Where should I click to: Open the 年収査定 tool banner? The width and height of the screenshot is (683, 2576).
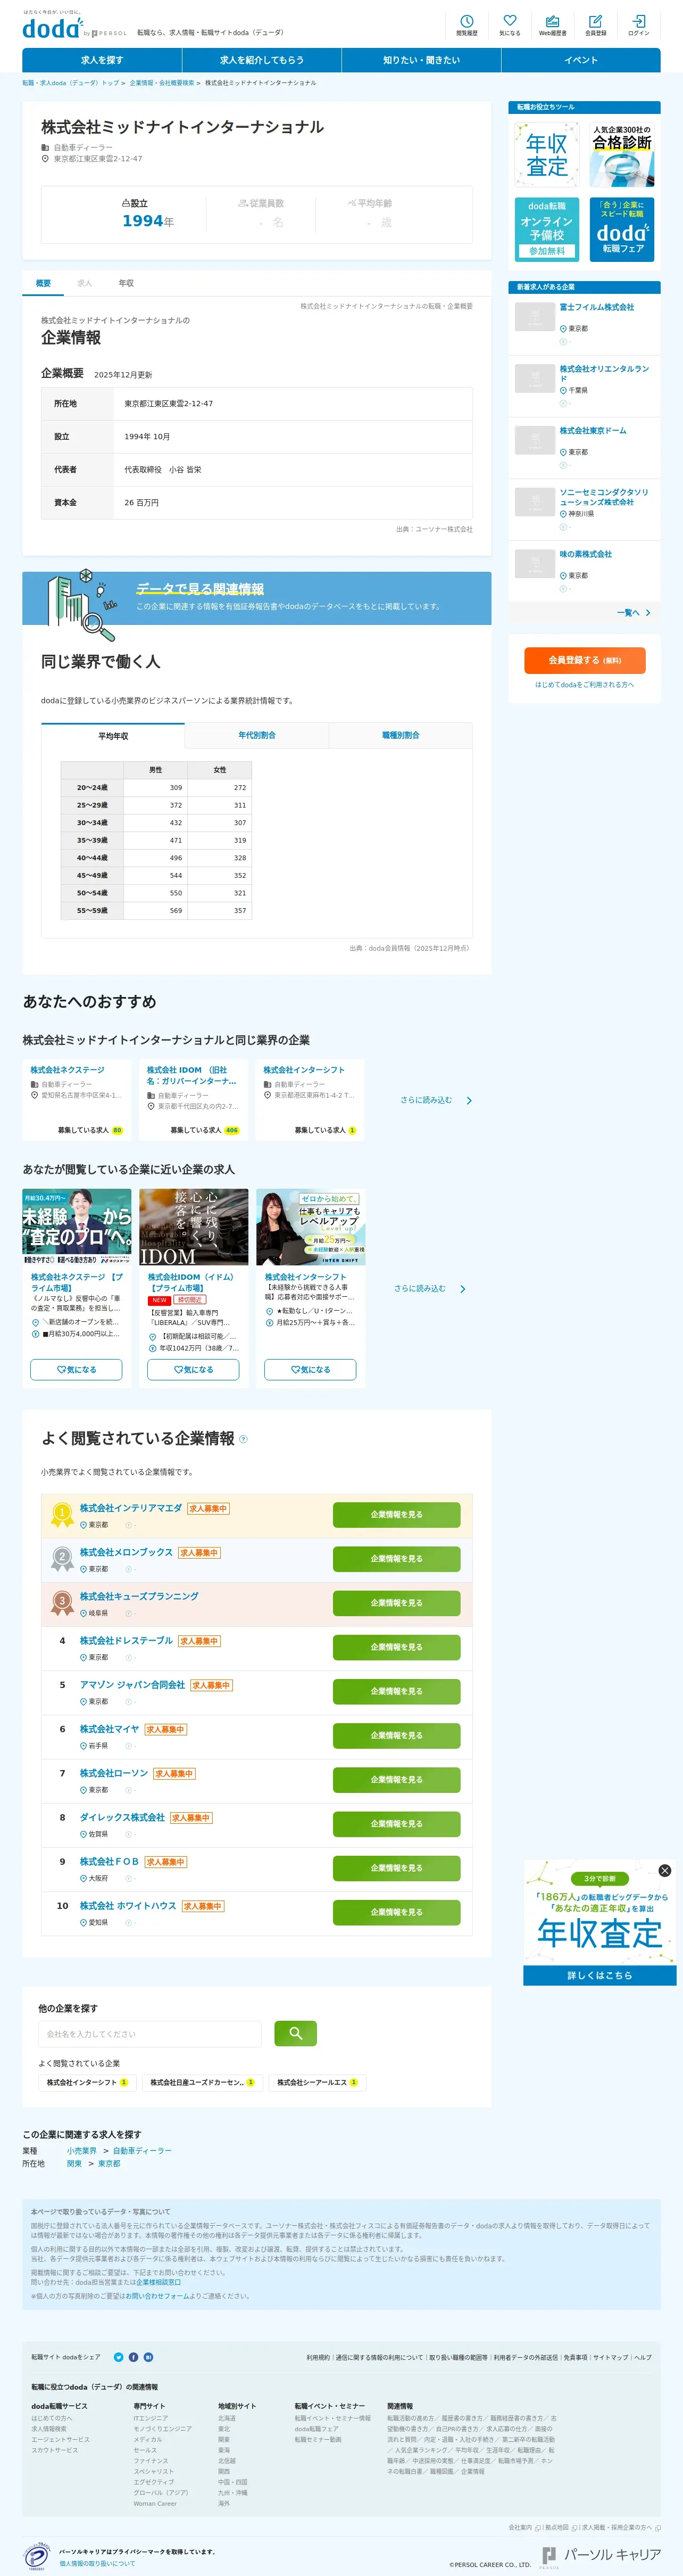click(x=547, y=155)
